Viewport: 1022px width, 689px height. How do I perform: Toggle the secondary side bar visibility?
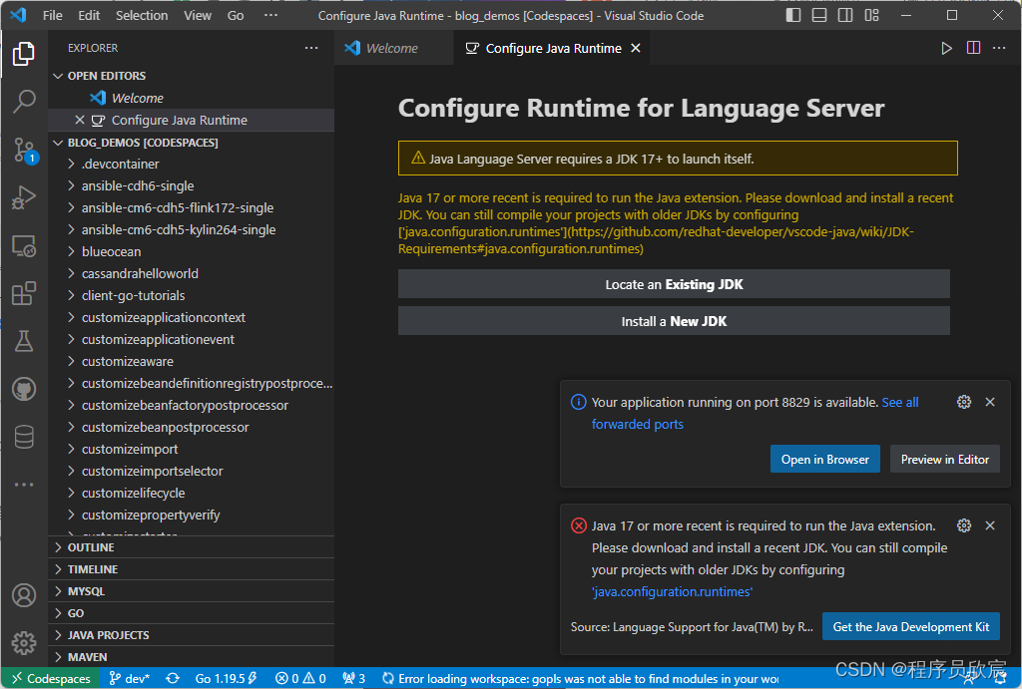tap(845, 15)
